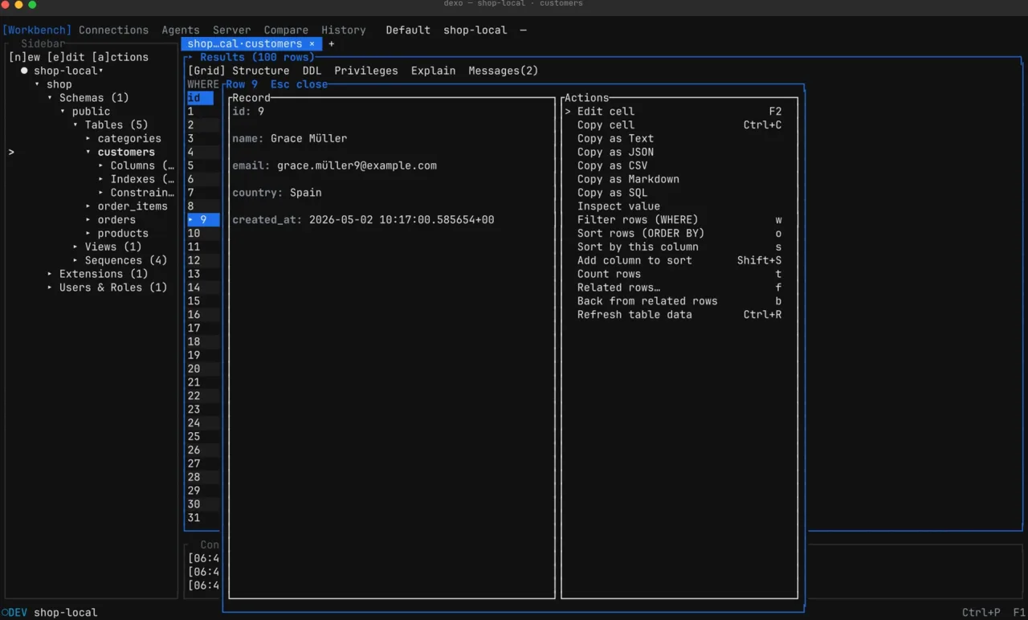
Task: Close the shop…cal·customers tab with ×
Action: [312, 43]
